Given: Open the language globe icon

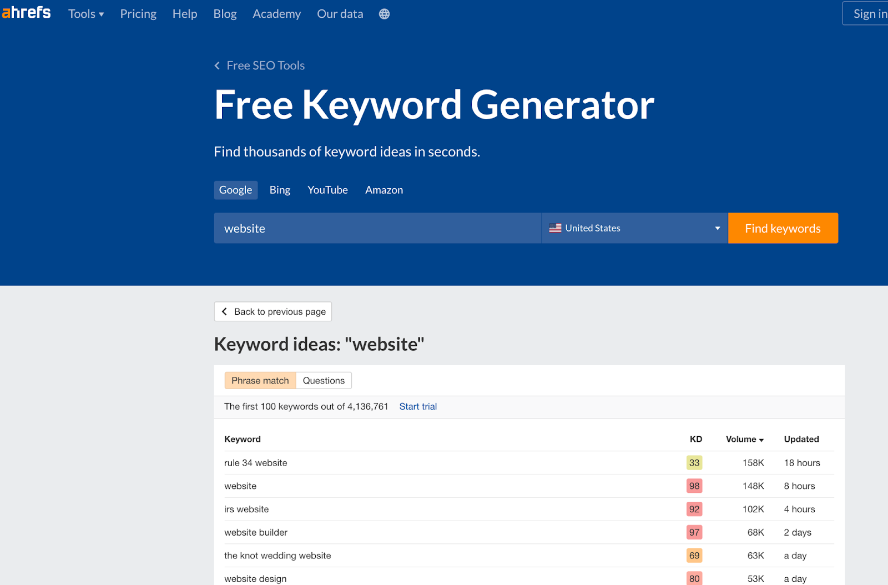Looking at the screenshot, I should 384,14.
